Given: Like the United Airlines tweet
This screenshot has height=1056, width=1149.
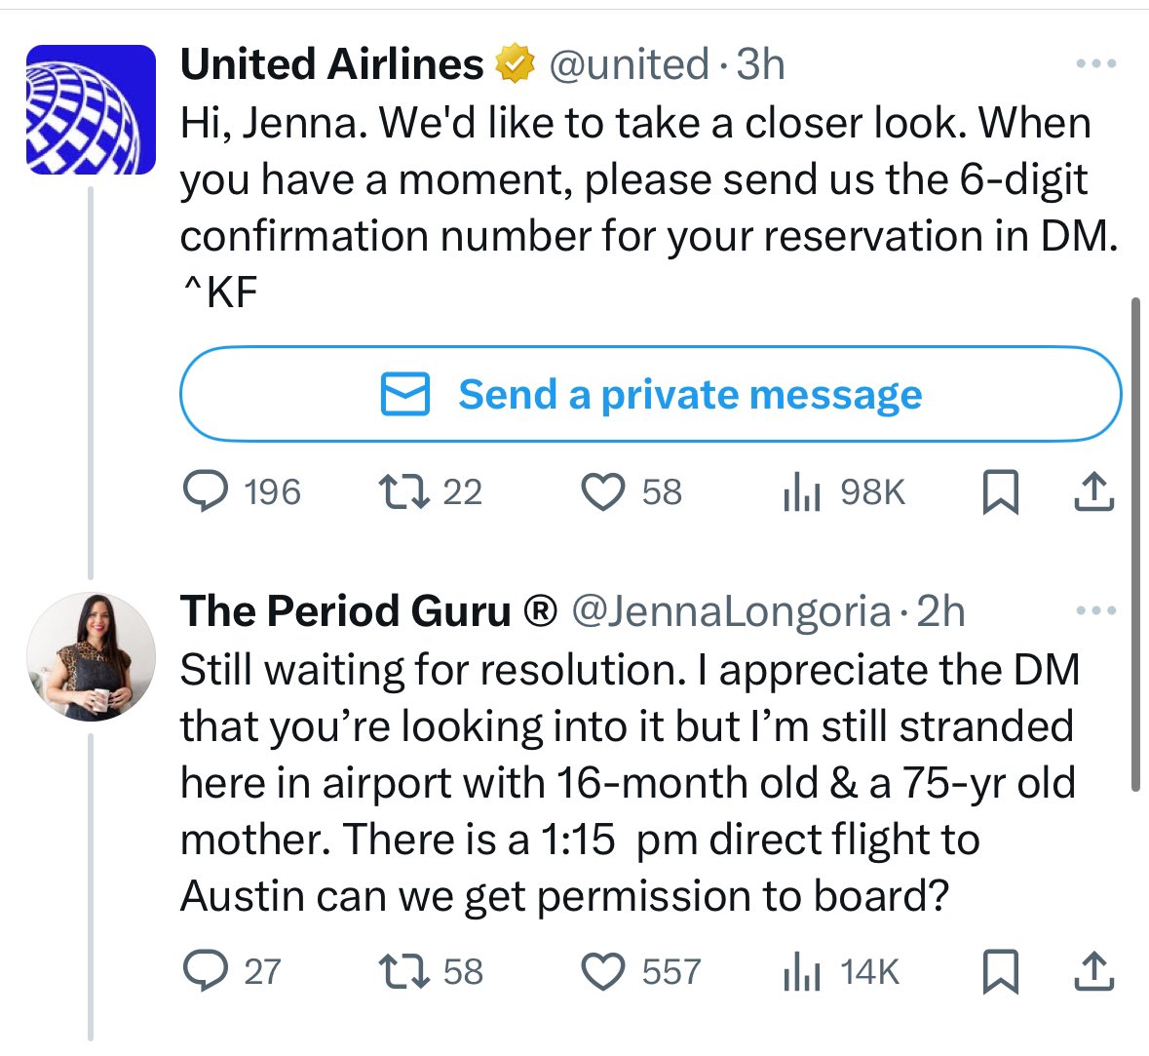Looking at the screenshot, I should [602, 491].
